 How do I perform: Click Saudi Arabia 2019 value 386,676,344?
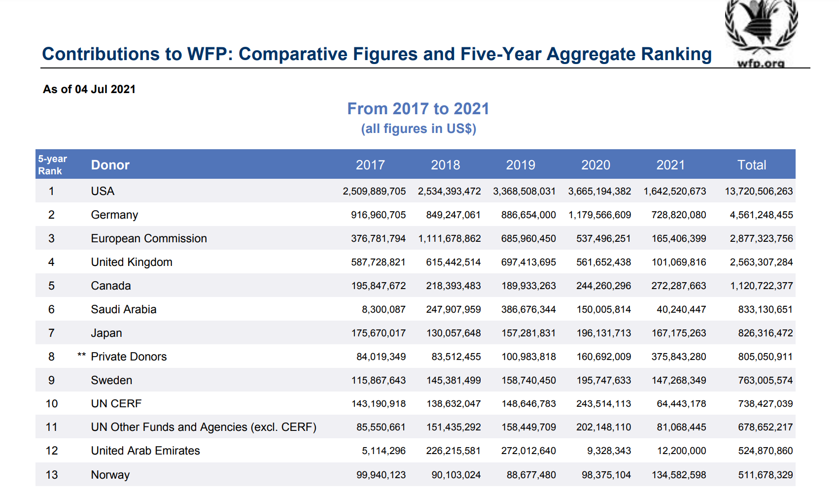click(528, 309)
